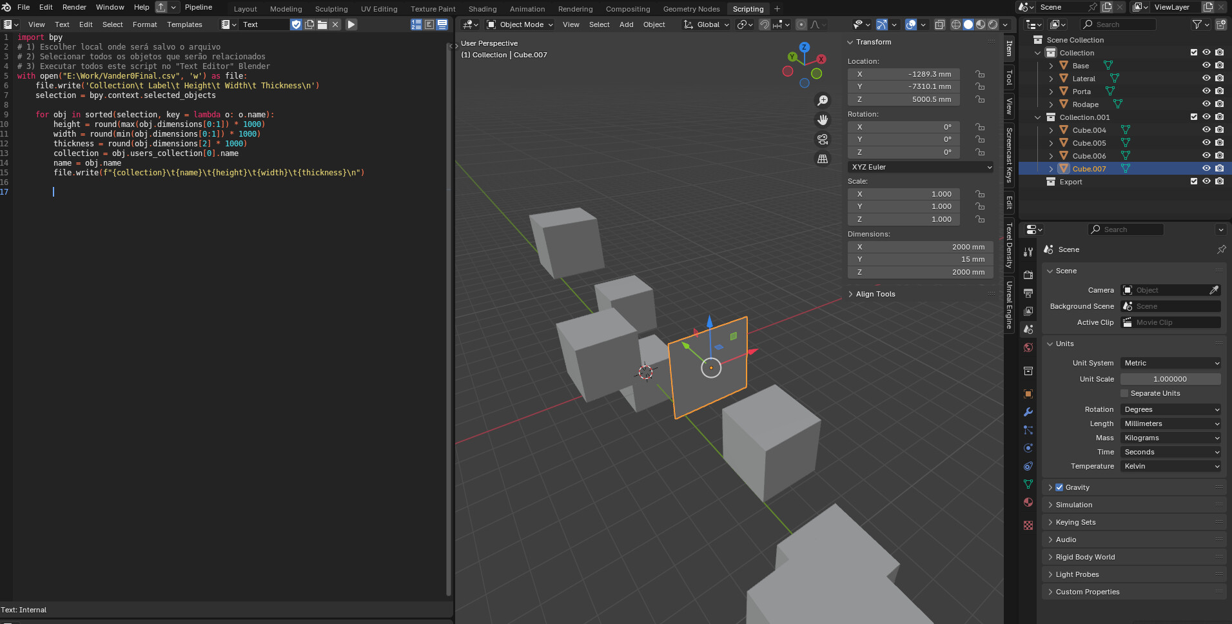
Task: Open outliner filter funnel dropdown
Action: [1200, 24]
